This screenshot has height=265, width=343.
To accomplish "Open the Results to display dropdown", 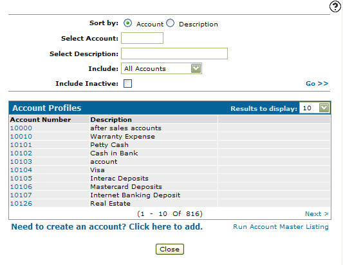I will pyautogui.click(x=315, y=108).
